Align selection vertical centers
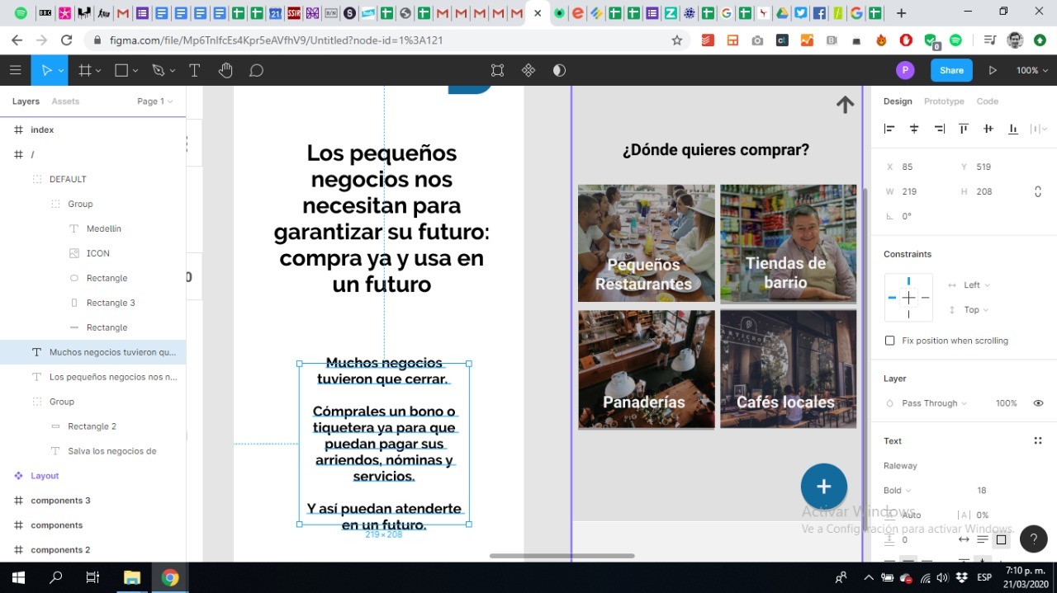Viewport: 1057px width, 593px height. click(988, 129)
